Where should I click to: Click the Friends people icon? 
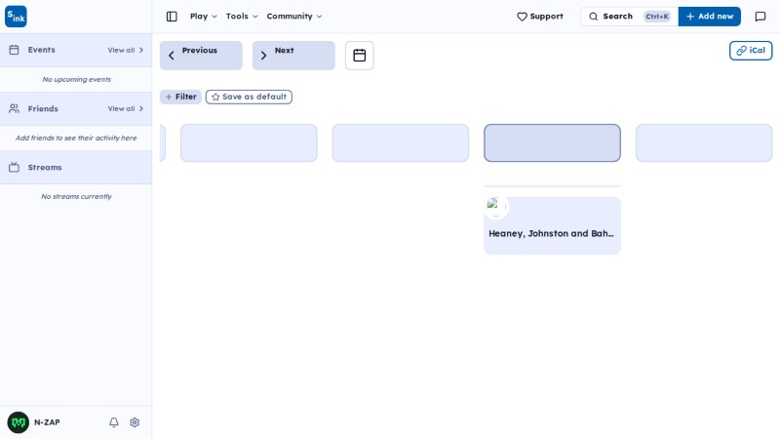coord(14,108)
